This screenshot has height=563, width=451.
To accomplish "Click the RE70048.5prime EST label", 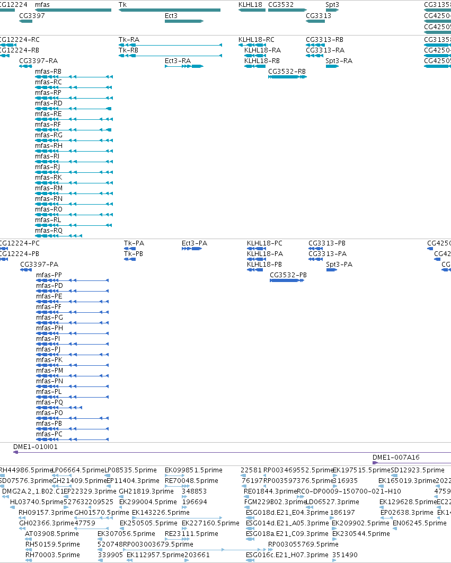I will 191,480.
